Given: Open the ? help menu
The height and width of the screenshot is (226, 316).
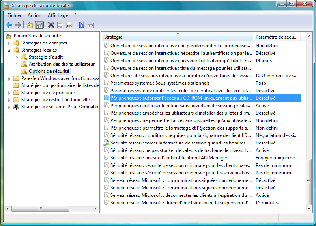Looking at the screenshot, I should [x=75, y=15].
